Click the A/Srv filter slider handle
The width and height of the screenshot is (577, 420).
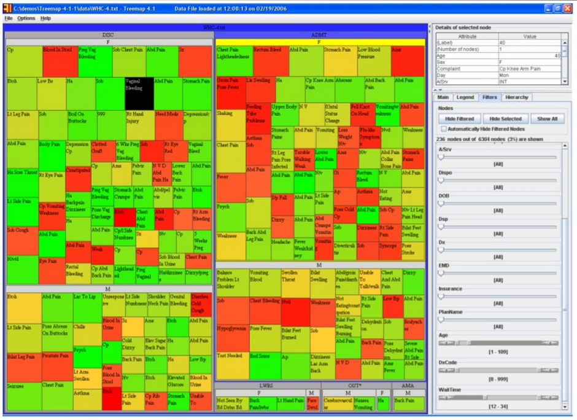coord(441,157)
